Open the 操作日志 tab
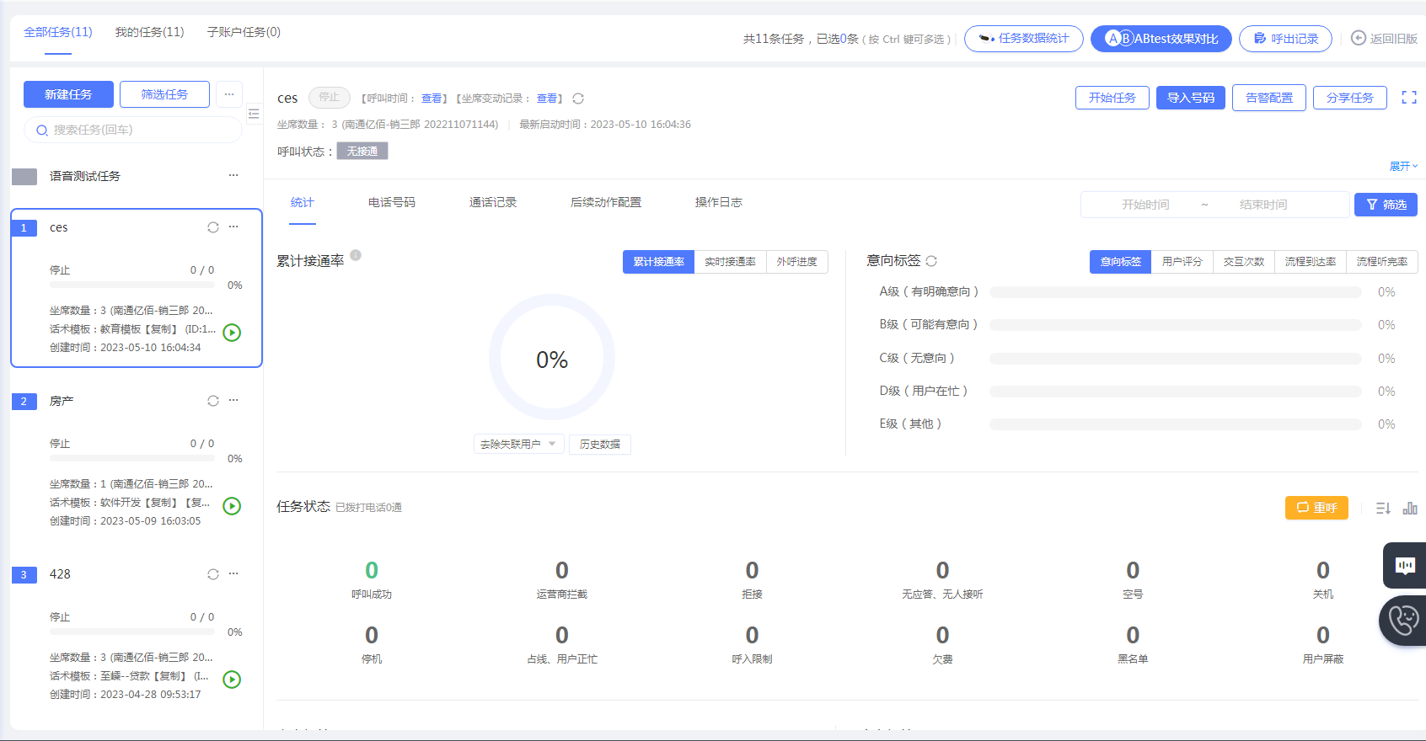The height and width of the screenshot is (741, 1426). click(x=719, y=202)
